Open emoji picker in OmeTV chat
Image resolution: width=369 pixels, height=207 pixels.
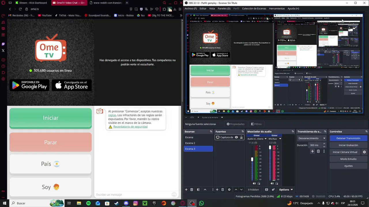tap(174, 195)
